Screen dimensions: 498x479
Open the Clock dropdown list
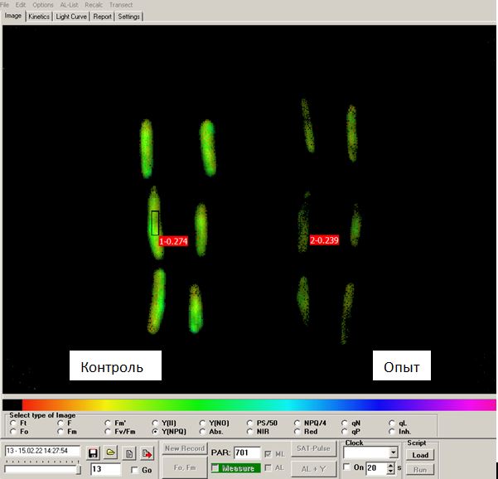point(394,453)
